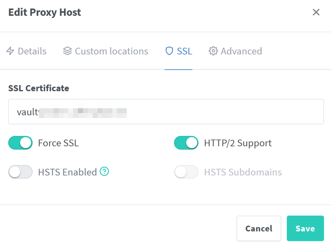Cancel editing the proxy host
Screen dimensions: 331x246
click(x=259, y=228)
